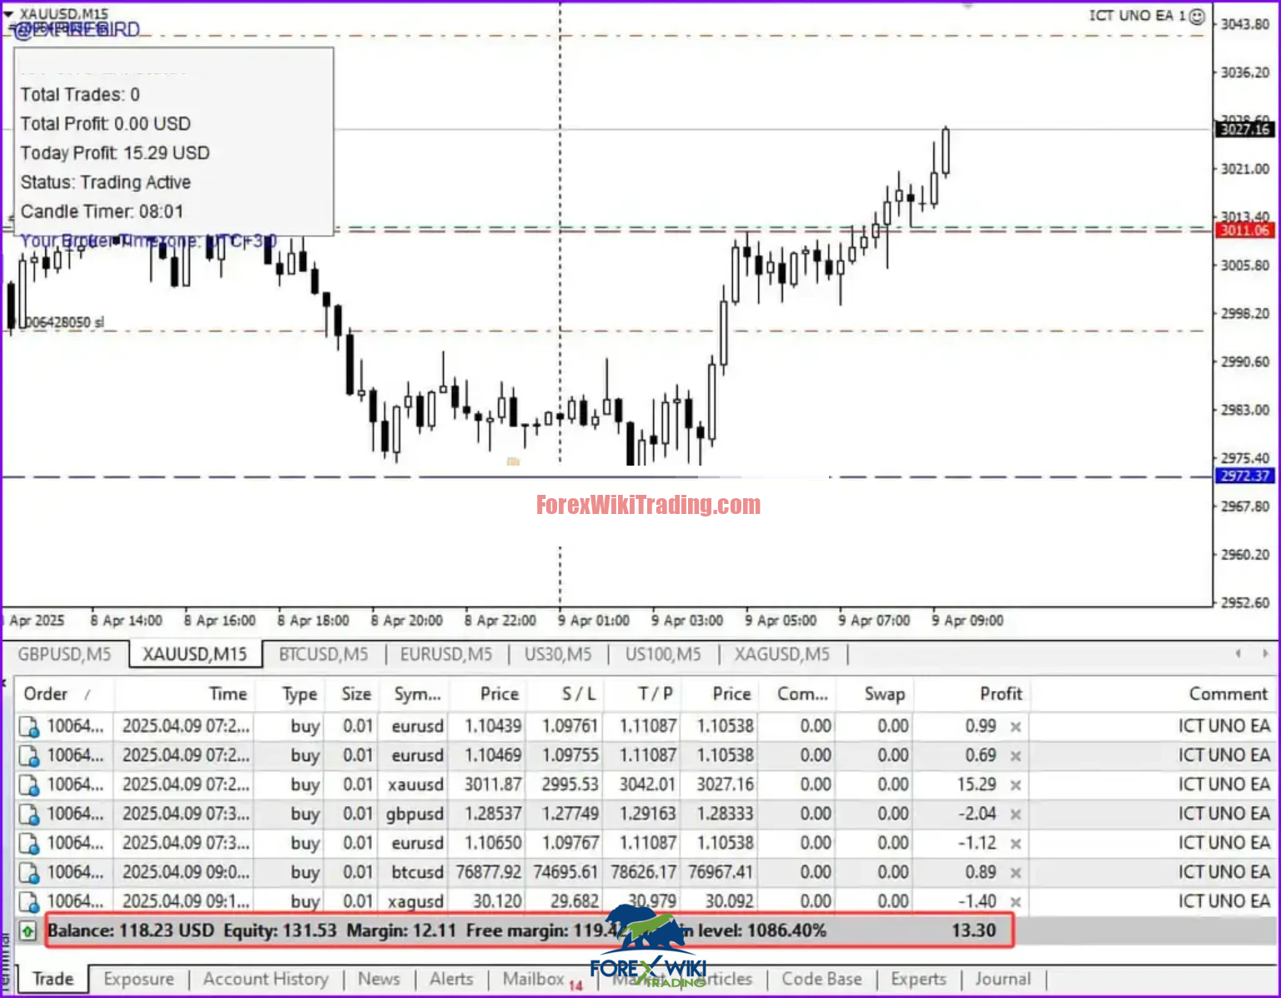
Task: Open the Journal tab
Action: pos(1003,979)
